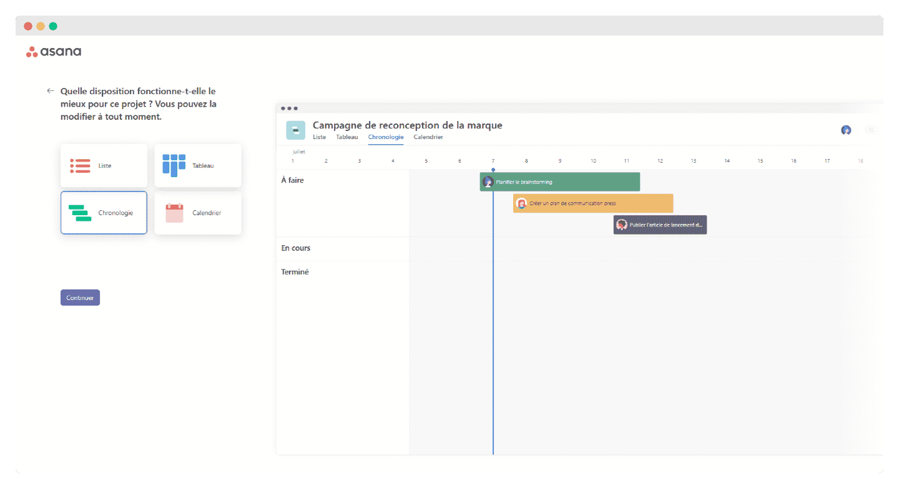Click the 'À faire' section label

click(293, 180)
